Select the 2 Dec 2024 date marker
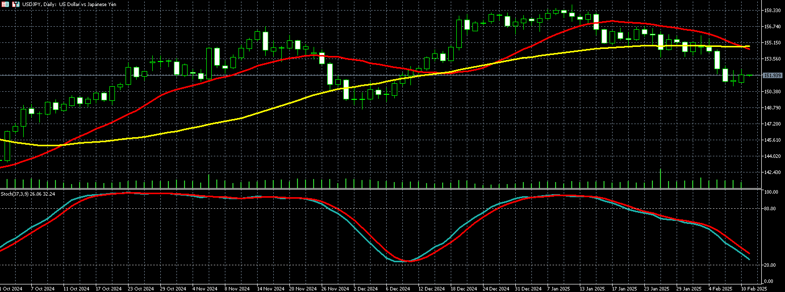The height and width of the screenshot is (292, 785). coord(365,289)
